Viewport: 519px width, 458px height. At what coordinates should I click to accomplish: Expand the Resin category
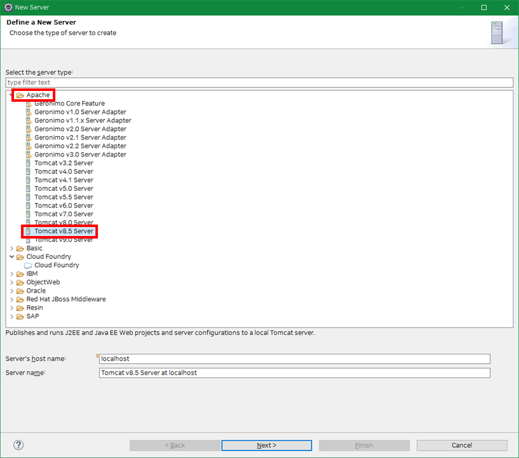pyautogui.click(x=12, y=308)
